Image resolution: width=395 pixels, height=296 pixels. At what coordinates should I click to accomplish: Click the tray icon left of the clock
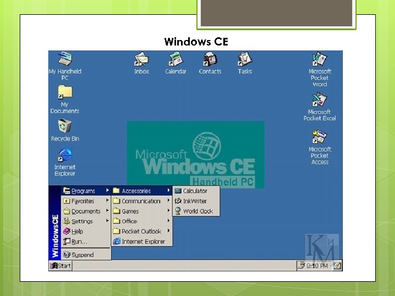[301, 265]
